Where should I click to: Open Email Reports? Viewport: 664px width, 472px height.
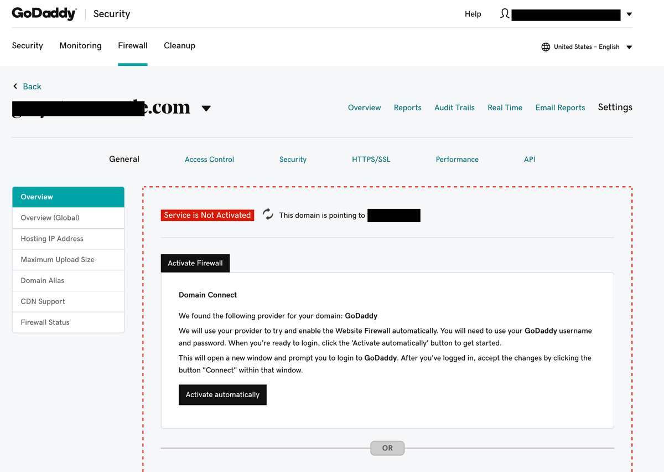click(560, 108)
